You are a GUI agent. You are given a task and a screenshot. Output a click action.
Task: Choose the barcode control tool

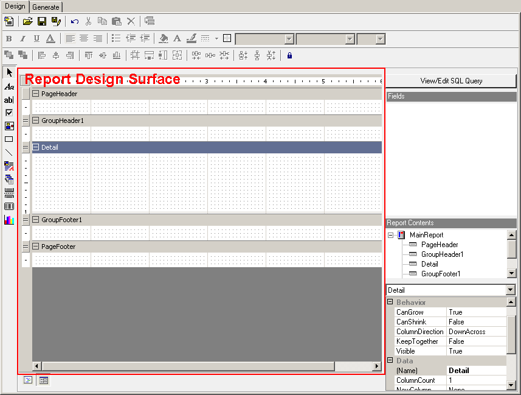tap(9, 206)
